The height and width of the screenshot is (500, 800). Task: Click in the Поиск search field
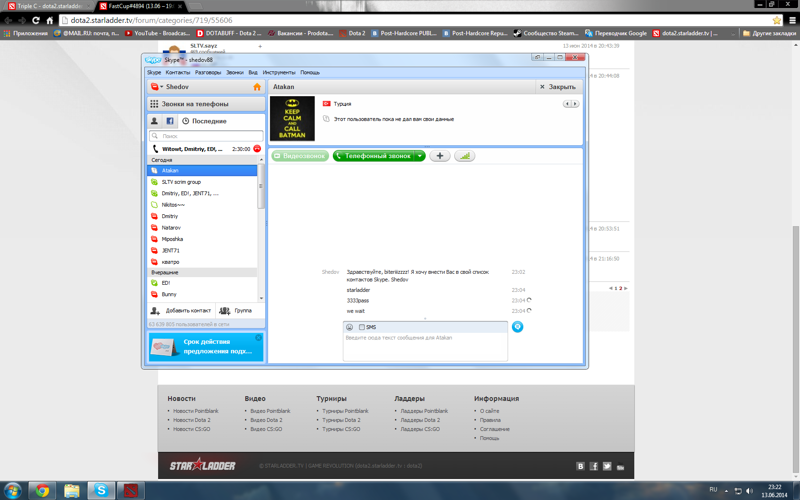(x=206, y=136)
